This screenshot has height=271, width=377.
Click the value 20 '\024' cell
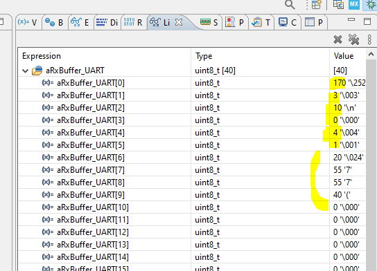coord(348,158)
